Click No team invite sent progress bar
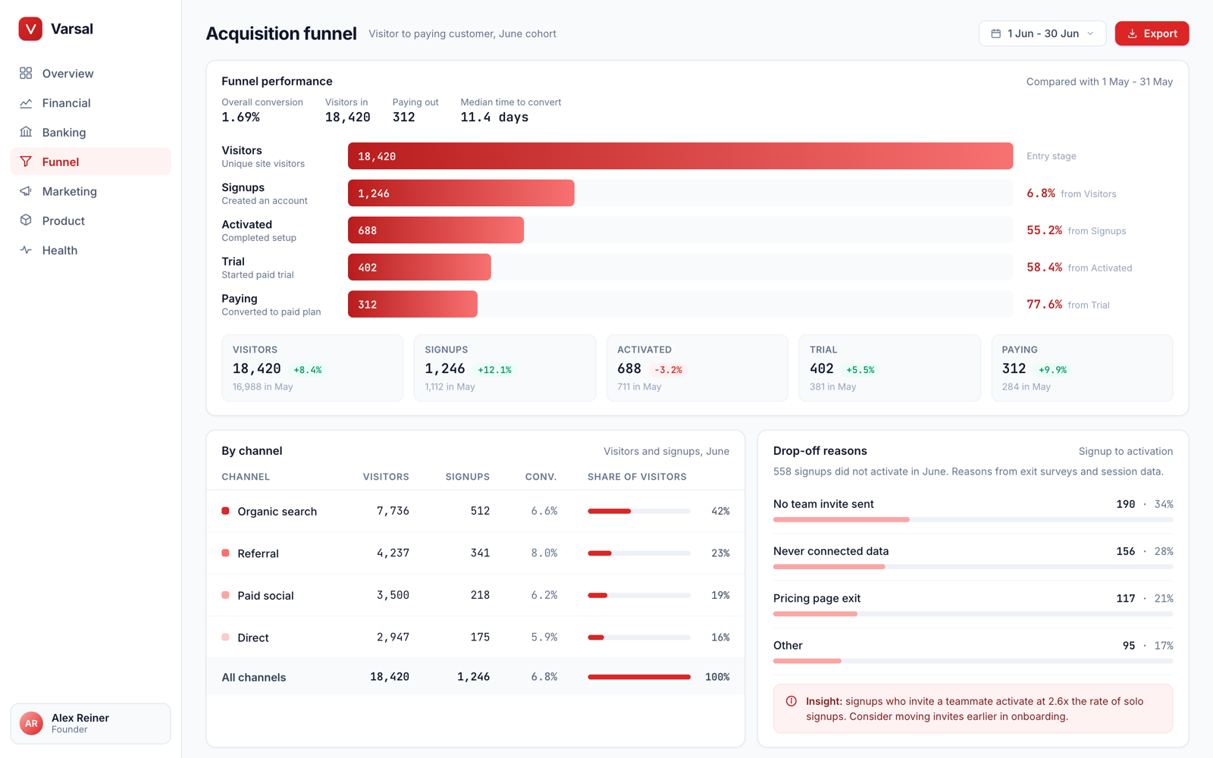Viewport: 1213px width, 758px height. 973,520
